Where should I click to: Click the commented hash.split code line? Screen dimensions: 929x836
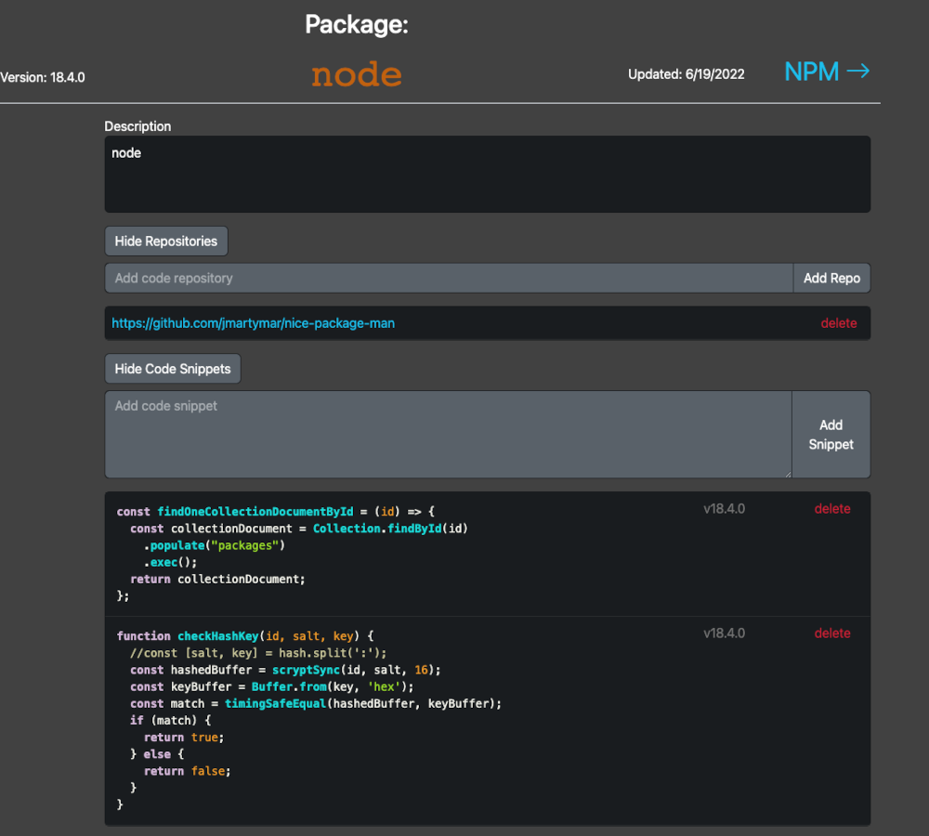tap(258, 652)
